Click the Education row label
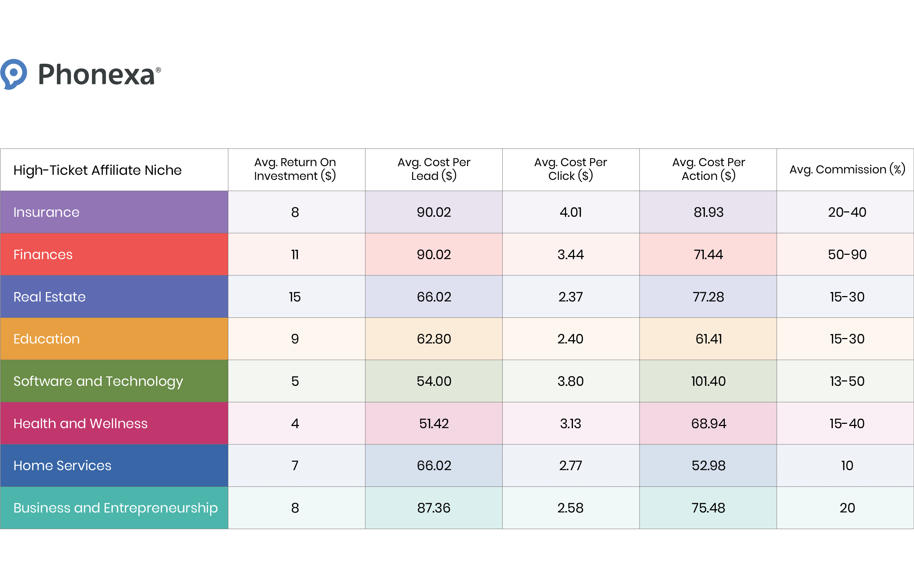The width and height of the screenshot is (914, 582). coord(46,338)
